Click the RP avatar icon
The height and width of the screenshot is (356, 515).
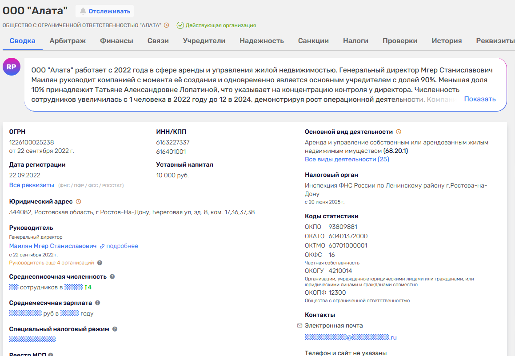[12, 67]
